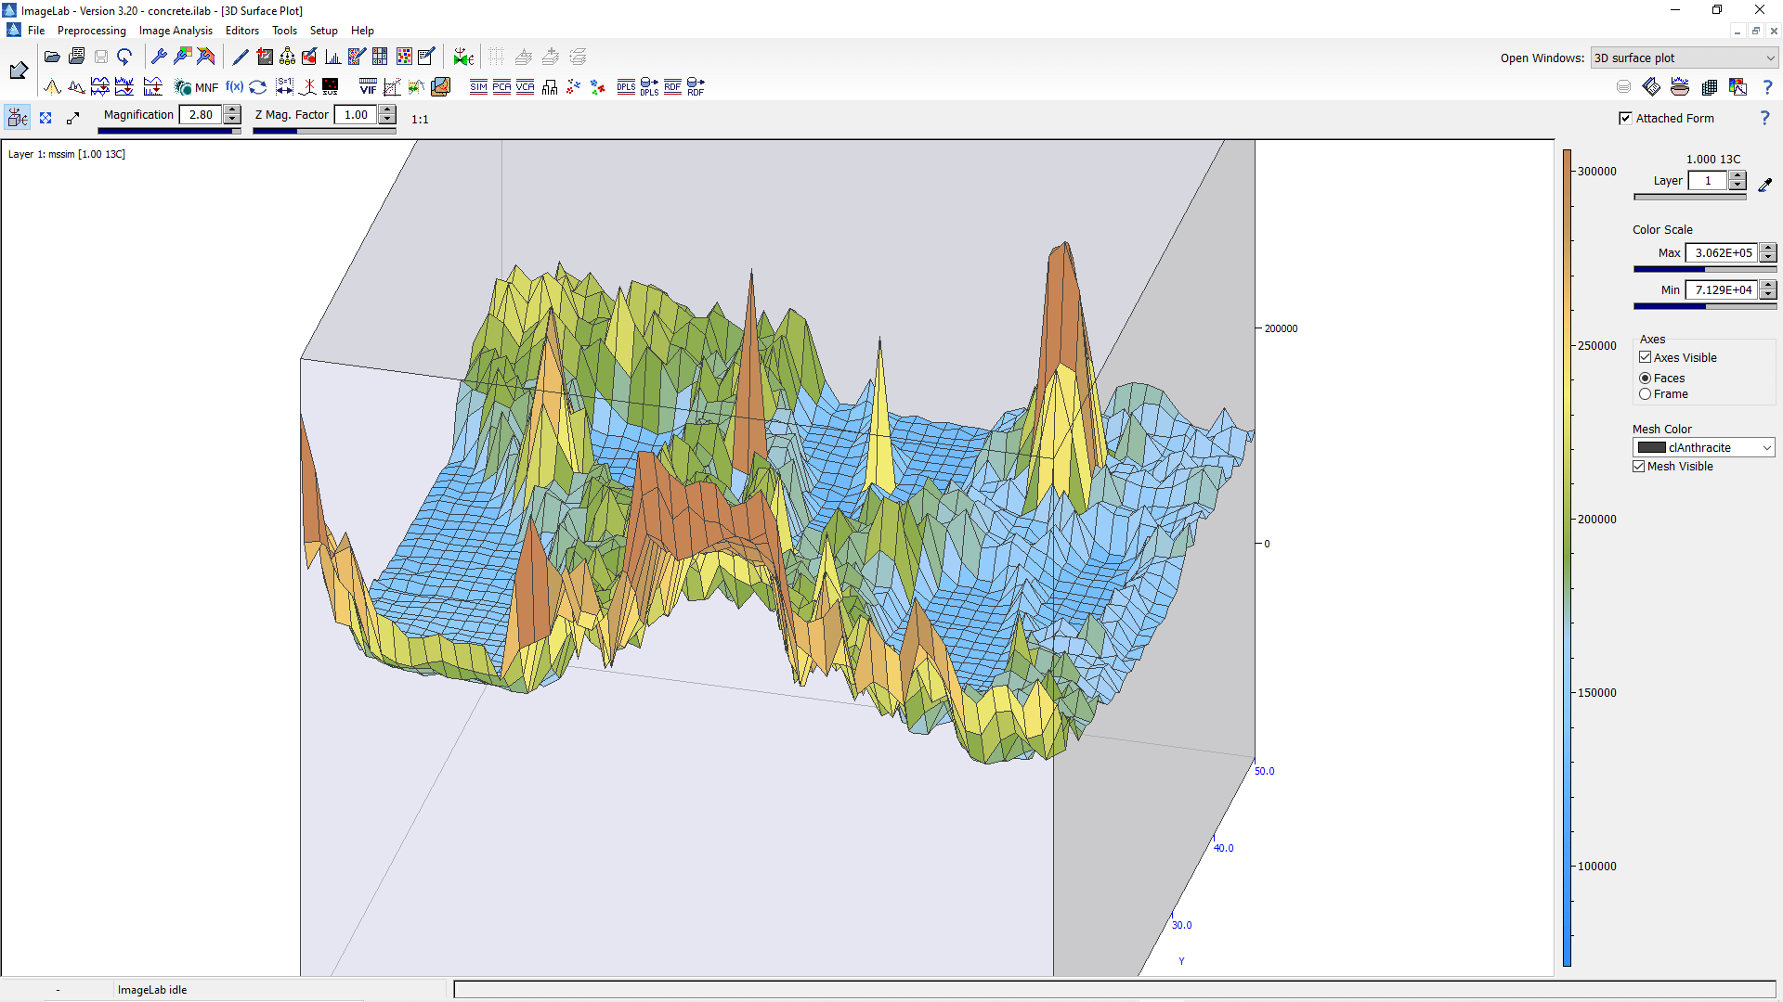The height and width of the screenshot is (1002, 1783).
Task: Increase the Z Mag. Factor value
Action: tap(388, 109)
